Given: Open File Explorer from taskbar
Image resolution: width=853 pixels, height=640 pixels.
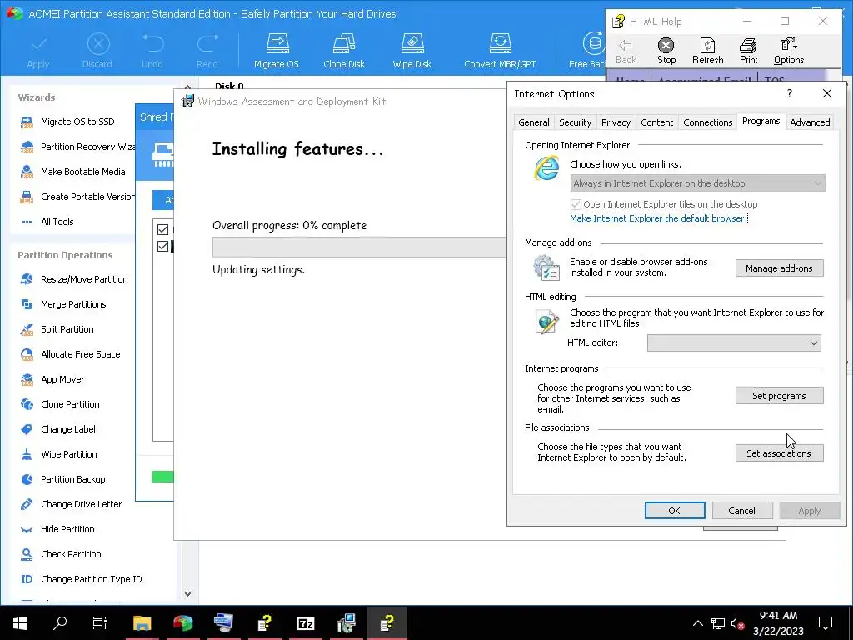Looking at the screenshot, I should 142,622.
